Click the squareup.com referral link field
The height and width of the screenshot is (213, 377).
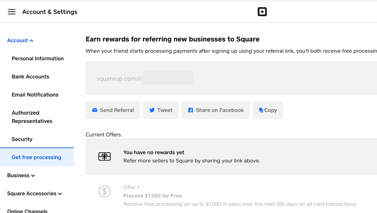pyautogui.click(x=145, y=78)
